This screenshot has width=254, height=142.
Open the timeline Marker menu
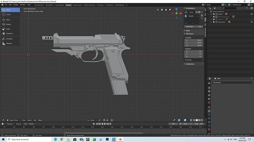pyautogui.click(x=32, y=124)
